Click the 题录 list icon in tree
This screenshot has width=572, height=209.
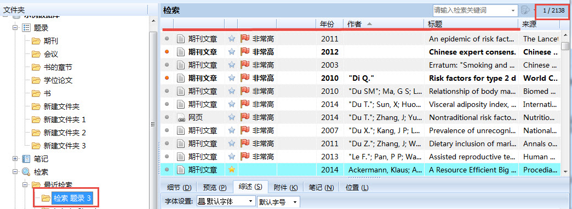click(26, 28)
